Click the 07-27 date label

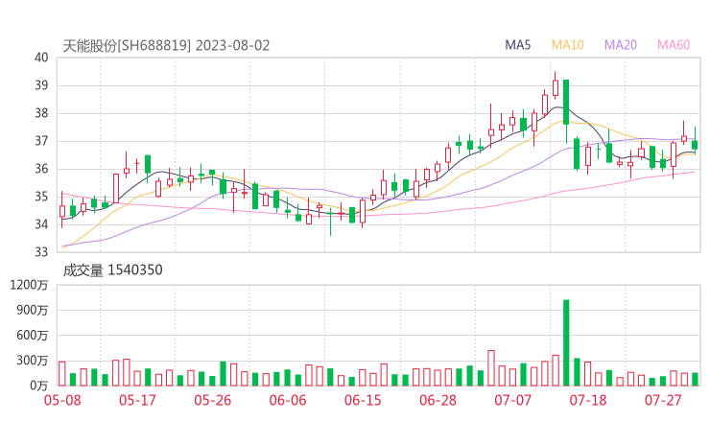pyautogui.click(x=663, y=400)
